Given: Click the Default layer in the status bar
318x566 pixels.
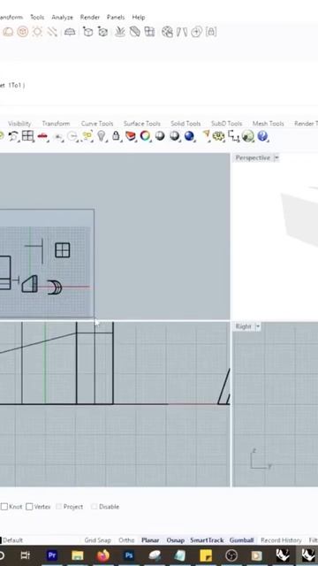Looking at the screenshot, I should point(12,540).
